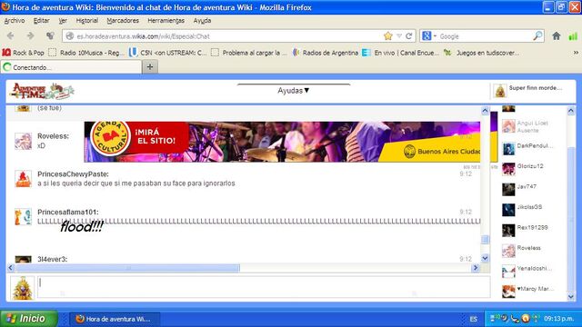Click username PrincesaChewyPaste in chat
The height and width of the screenshot is (327, 582).
click(73, 173)
